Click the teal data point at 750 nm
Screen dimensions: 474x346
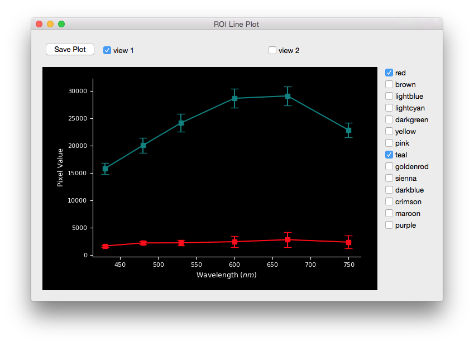click(x=348, y=130)
